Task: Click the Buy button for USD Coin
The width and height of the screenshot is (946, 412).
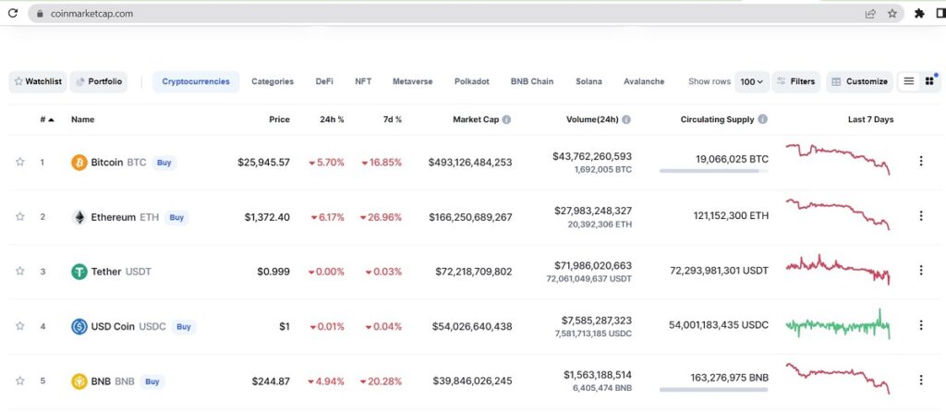Action: 184,326
